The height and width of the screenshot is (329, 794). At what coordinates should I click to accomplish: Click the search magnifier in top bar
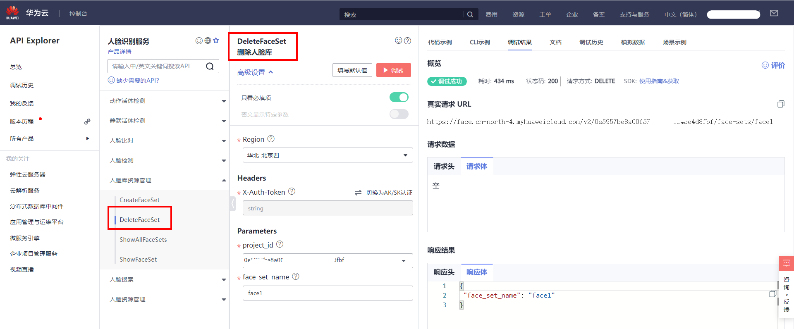(470, 14)
